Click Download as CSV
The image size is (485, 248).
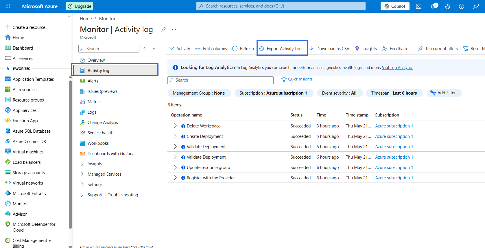point(329,49)
